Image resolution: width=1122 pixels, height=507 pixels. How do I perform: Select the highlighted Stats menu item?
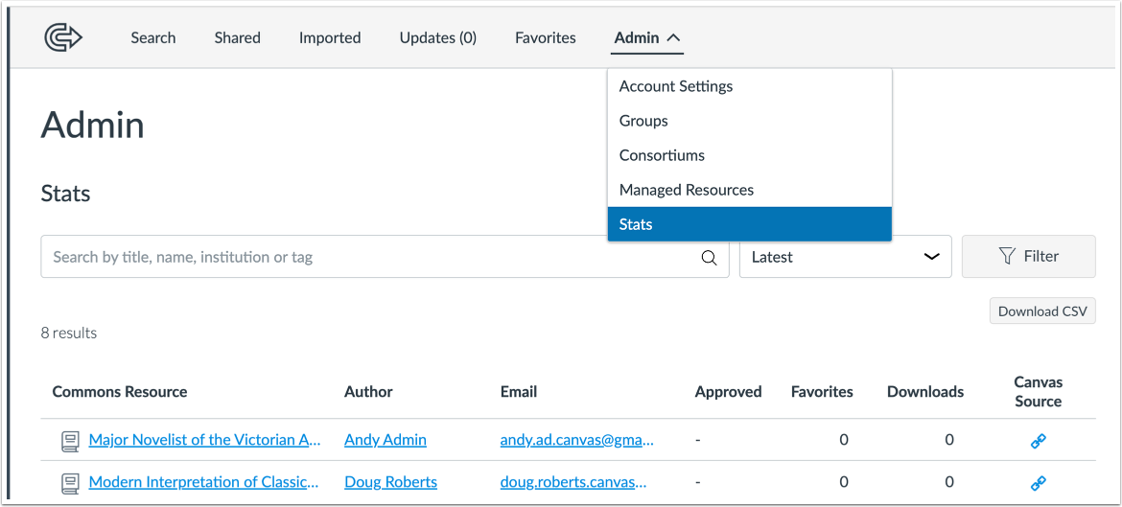tap(636, 224)
